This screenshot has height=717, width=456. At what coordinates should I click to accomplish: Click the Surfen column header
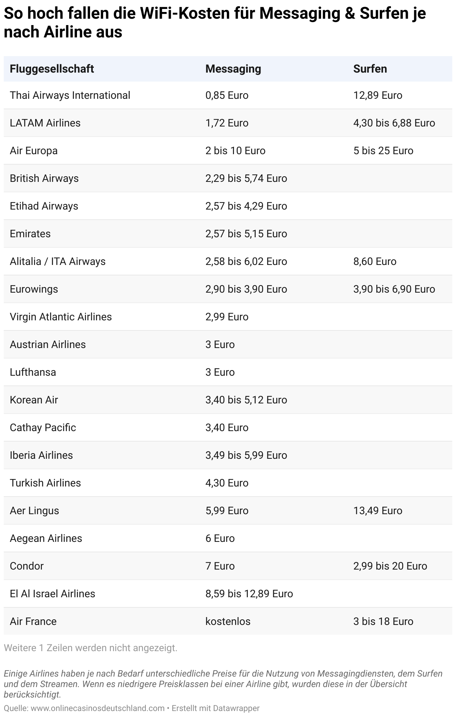[370, 69]
